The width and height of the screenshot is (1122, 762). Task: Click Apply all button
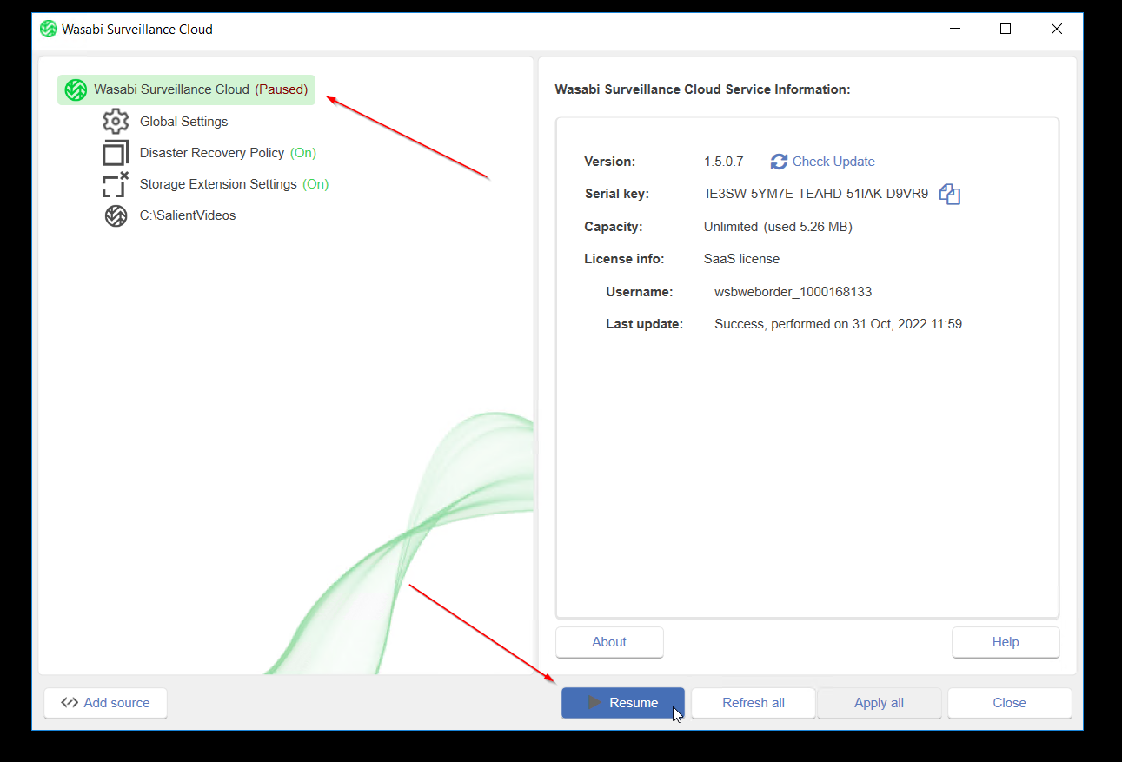pyautogui.click(x=879, y=703)
